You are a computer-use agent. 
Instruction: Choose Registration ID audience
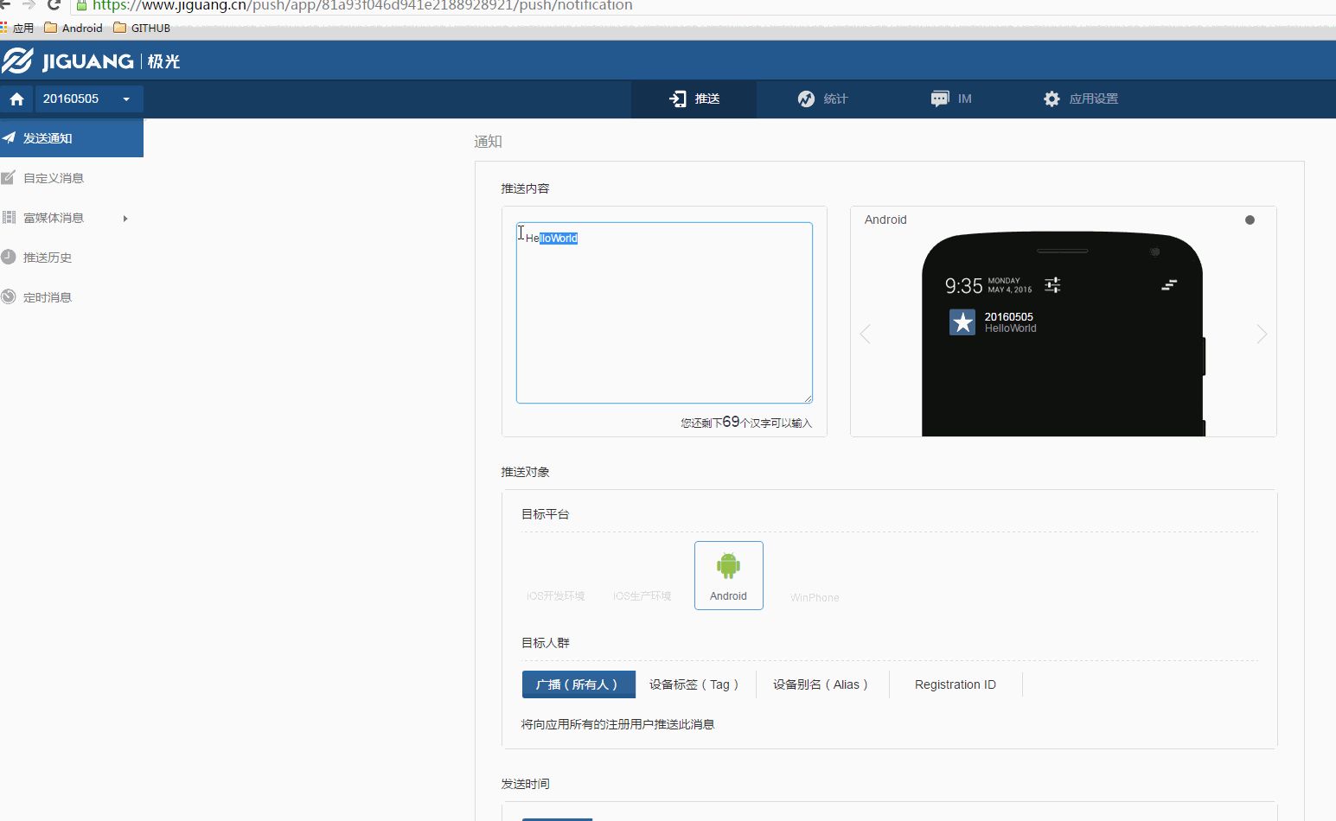coord(956,684)
